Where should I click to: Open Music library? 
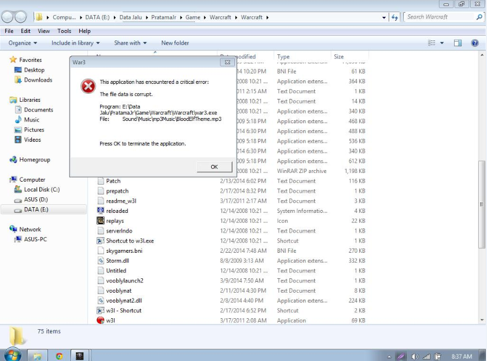pos(31,120)
